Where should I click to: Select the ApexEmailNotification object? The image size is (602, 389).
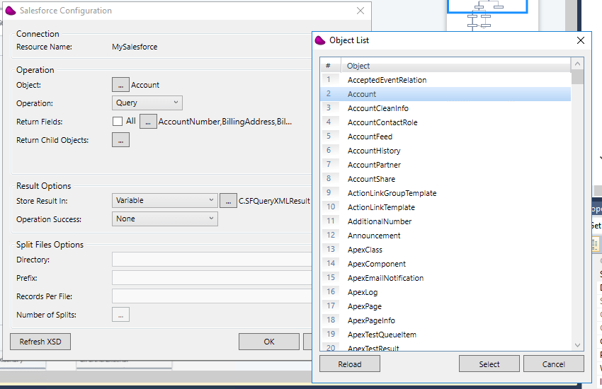tap(445, 278)
